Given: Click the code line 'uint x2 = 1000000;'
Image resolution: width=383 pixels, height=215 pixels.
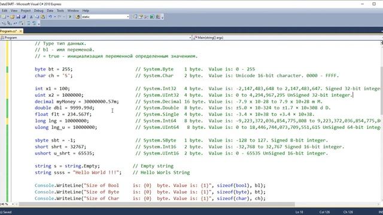Looking at the screenshot, I should pos(59,95).
